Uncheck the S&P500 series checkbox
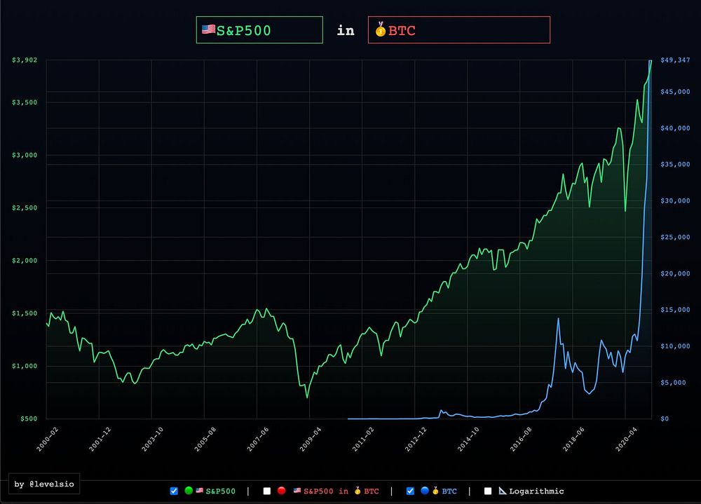 point(174,491)
